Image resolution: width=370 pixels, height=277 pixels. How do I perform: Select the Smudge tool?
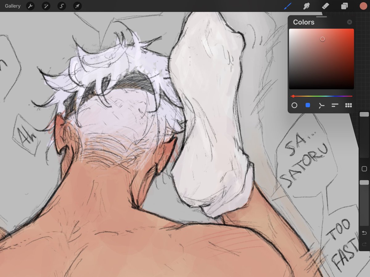click(x=306, y=6)
